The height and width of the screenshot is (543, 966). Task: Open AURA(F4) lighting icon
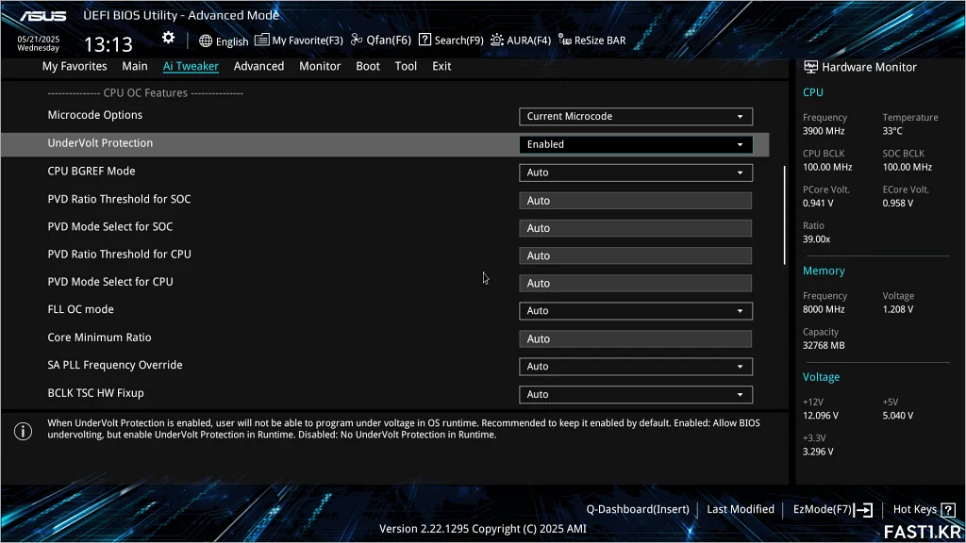[x=497, y=40]
